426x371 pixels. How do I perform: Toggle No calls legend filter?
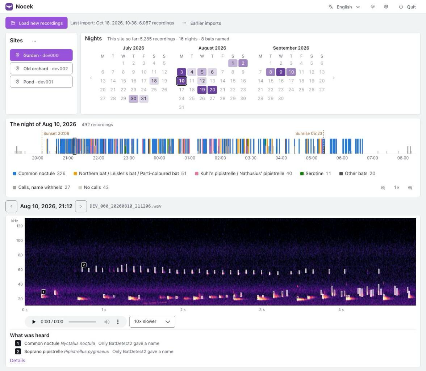pyautogui.click(x=93, y=187)
